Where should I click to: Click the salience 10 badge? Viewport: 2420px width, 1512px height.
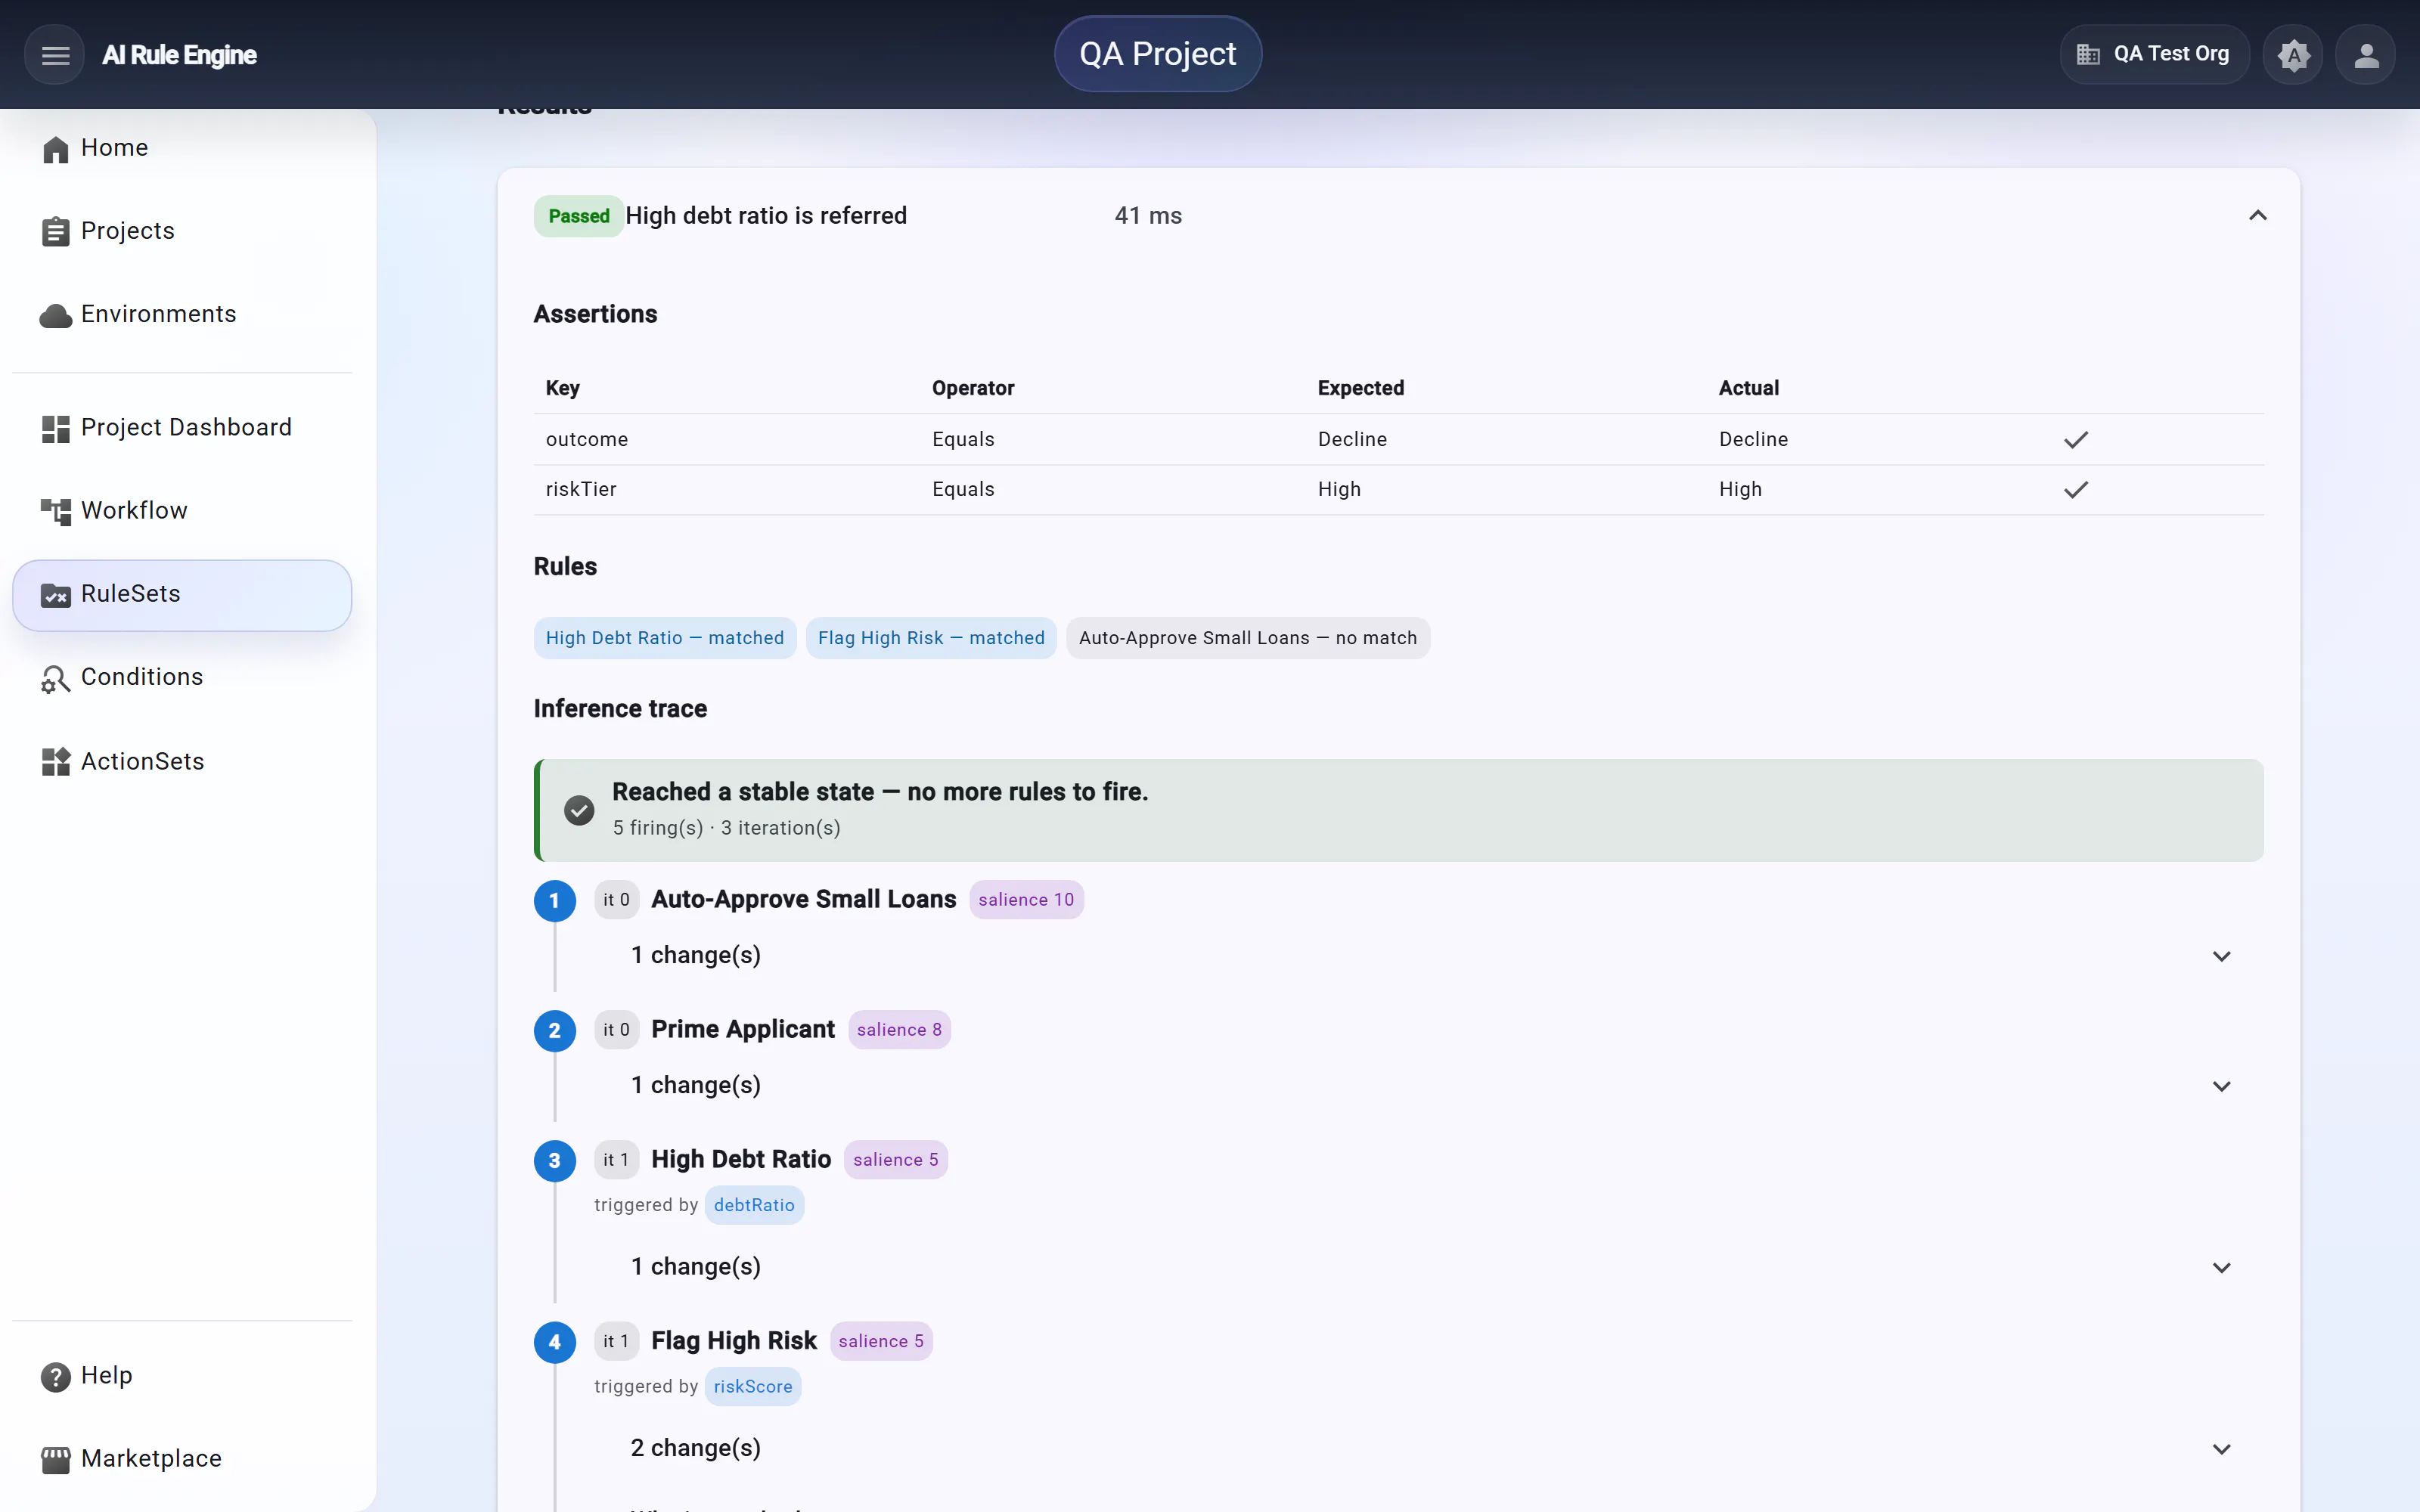coord(1026,900)
